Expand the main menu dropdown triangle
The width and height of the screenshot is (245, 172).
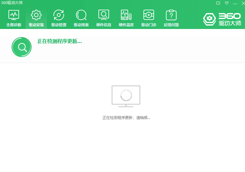pos(227,3)
